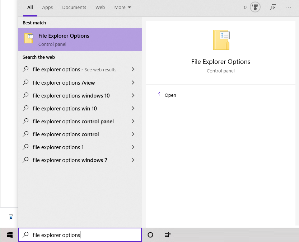
Task: Click the File Explorer Options preview icon
Action: (221, 39)
